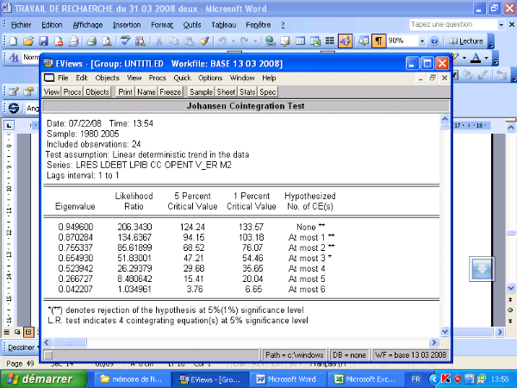The height and width of the screenshot is (388, 517).
Task: Open the Quick menu in EViews
Action: (184, 78)
